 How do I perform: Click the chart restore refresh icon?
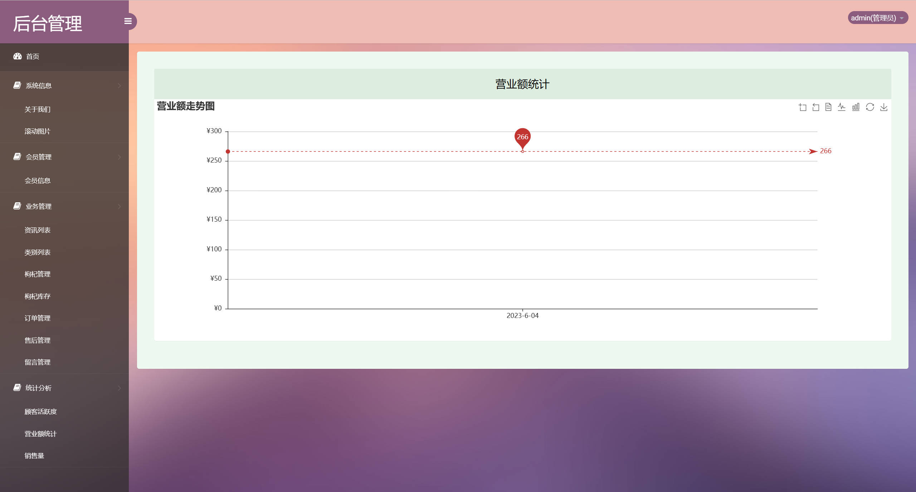[x=870, y=107]
